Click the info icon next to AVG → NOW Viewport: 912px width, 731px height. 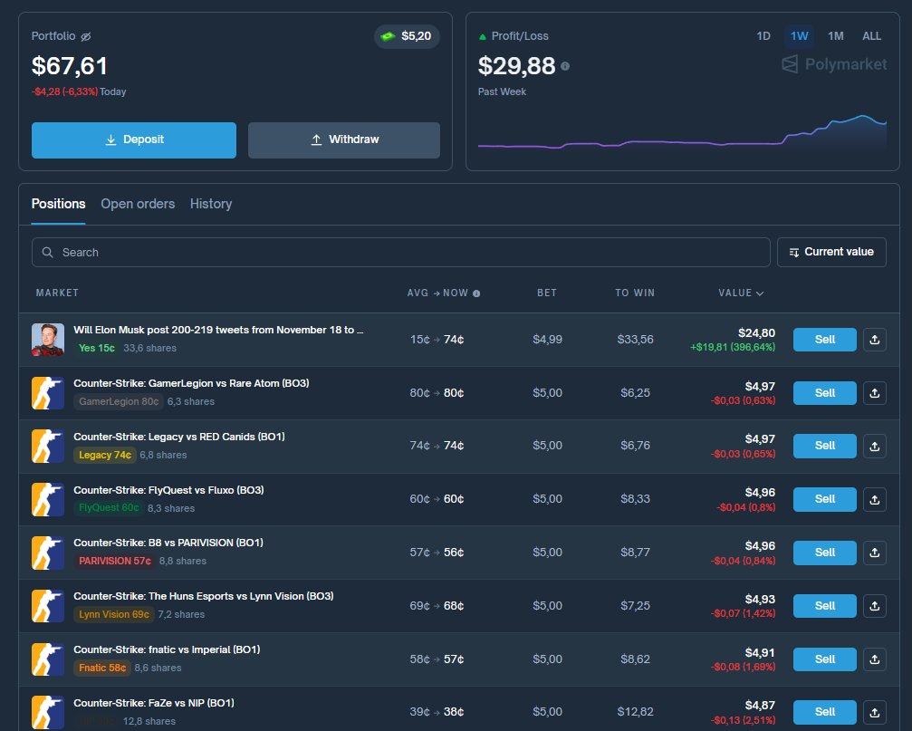point(476,293)
